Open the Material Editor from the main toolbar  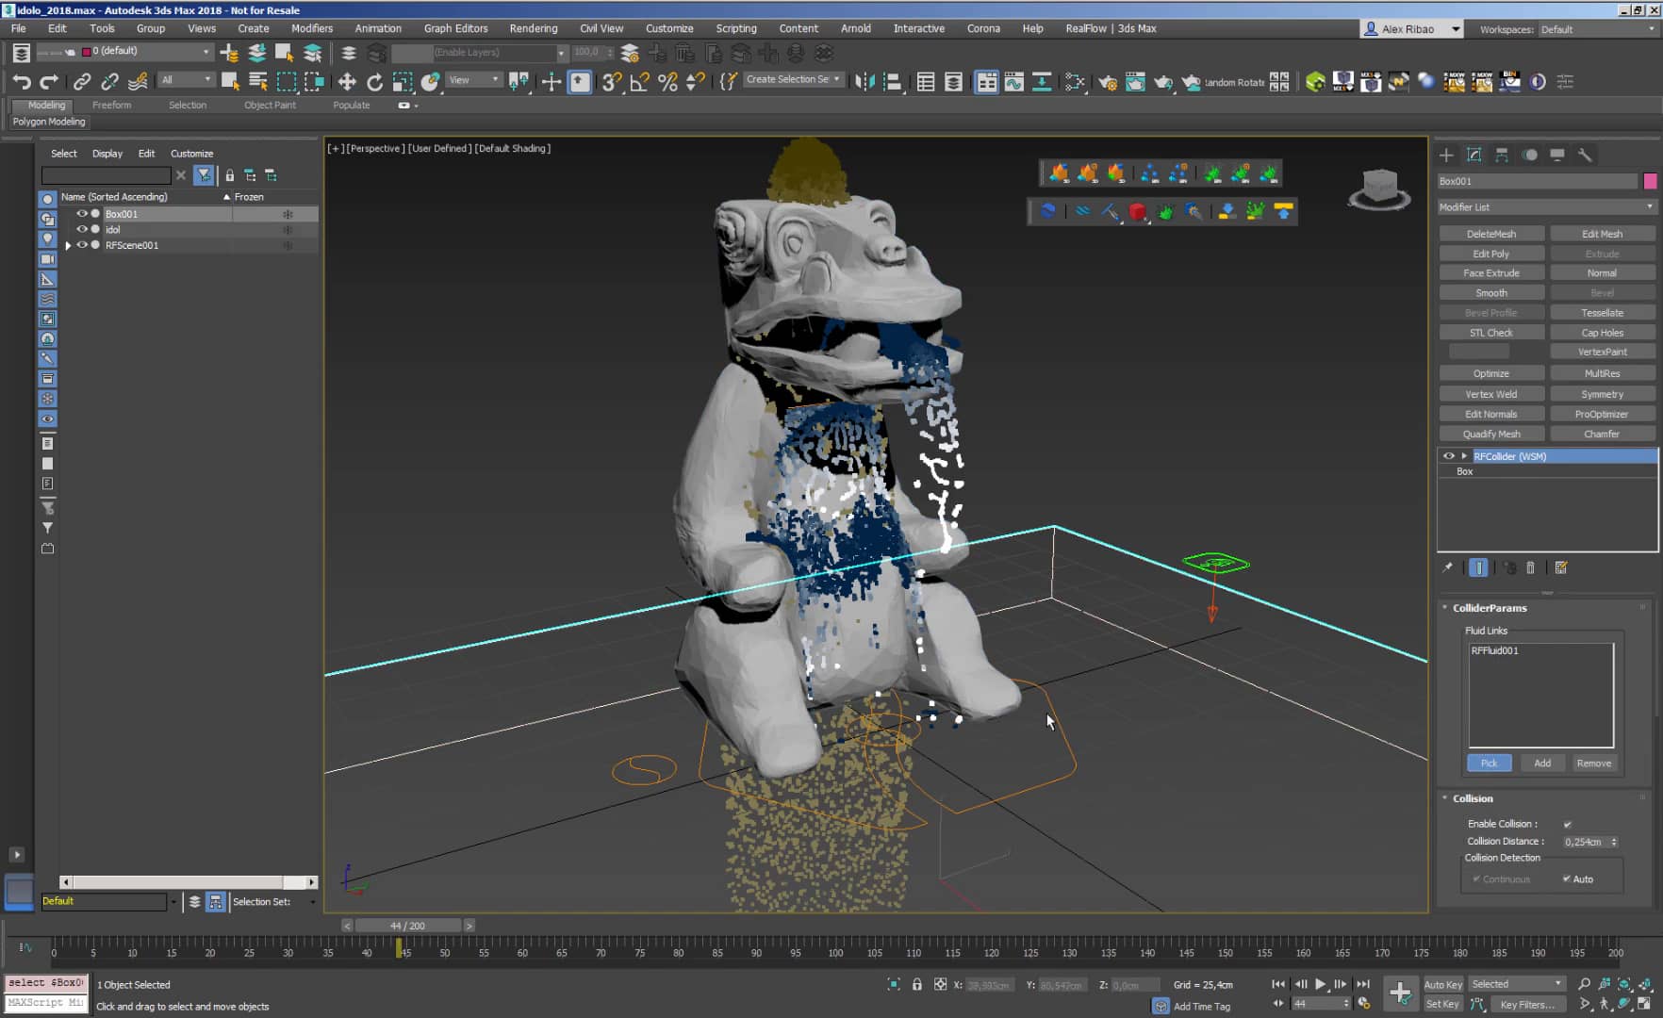point(1075,82)
